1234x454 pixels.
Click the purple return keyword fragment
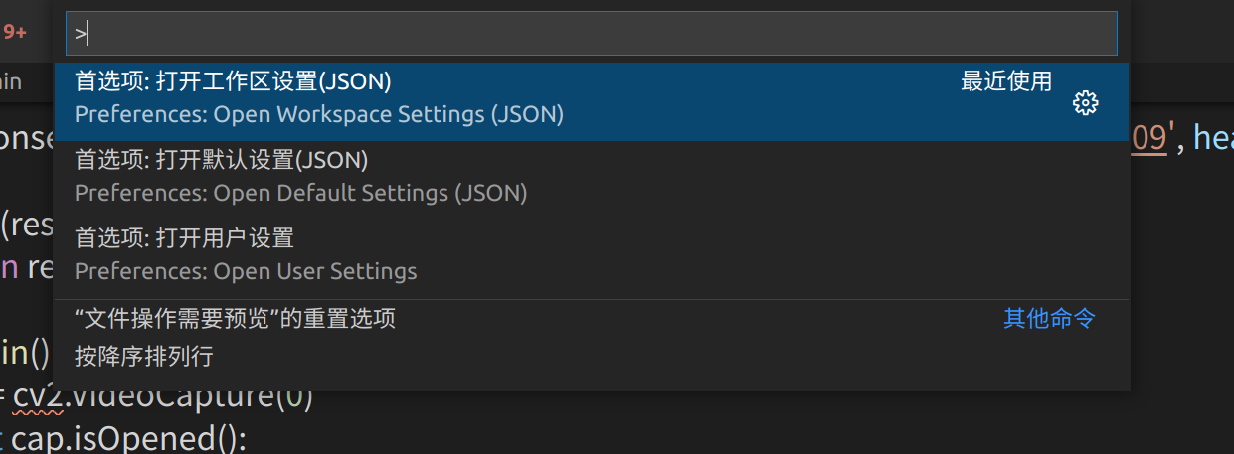click(9, 268)
